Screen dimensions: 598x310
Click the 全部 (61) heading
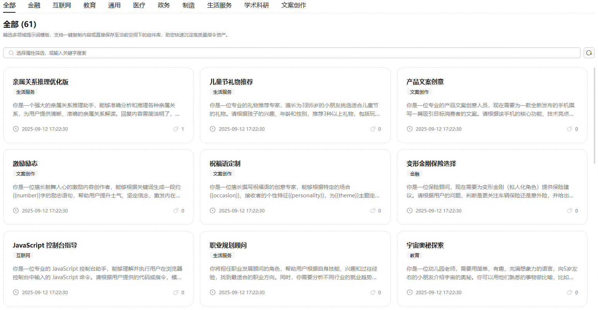(x=20, y=24)
